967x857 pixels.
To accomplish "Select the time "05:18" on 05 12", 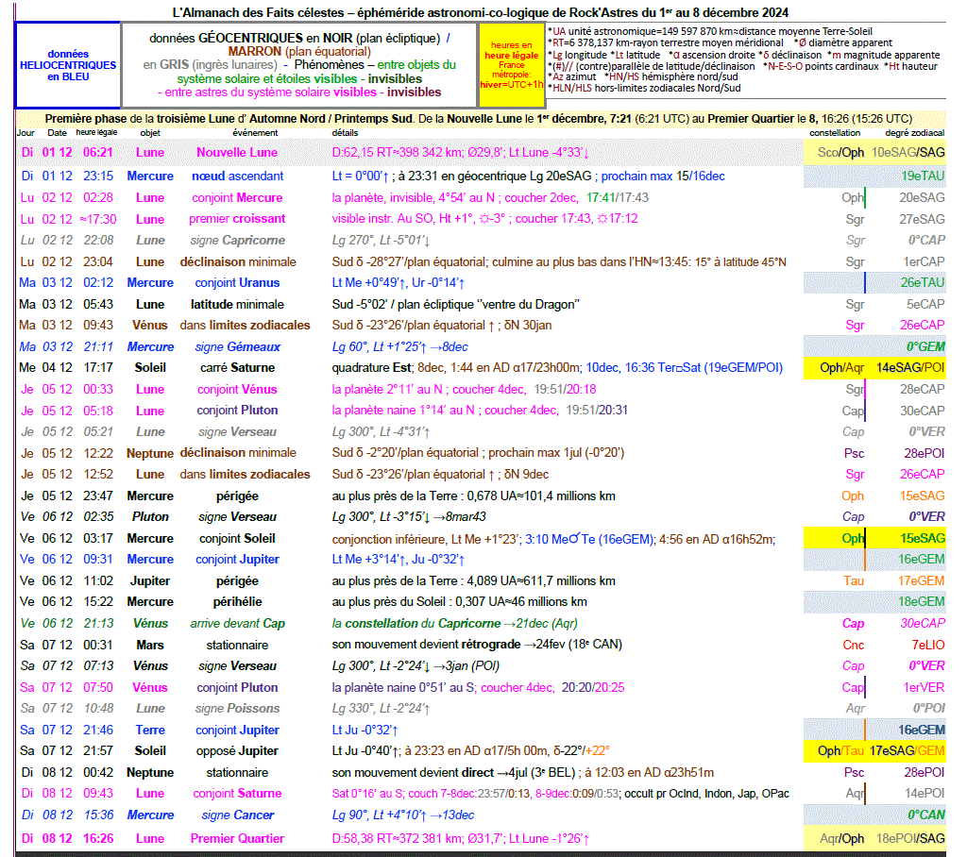I will point(98,411).
